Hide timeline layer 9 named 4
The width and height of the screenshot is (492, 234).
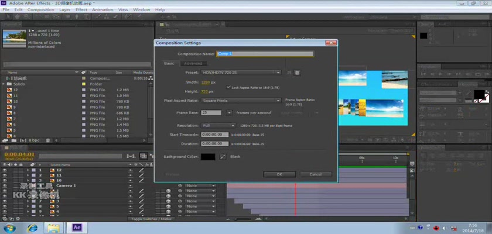coord(5,211)
